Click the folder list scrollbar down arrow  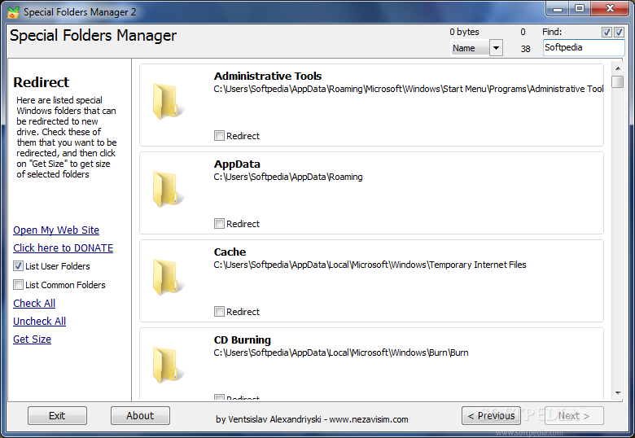click(618, 393)
